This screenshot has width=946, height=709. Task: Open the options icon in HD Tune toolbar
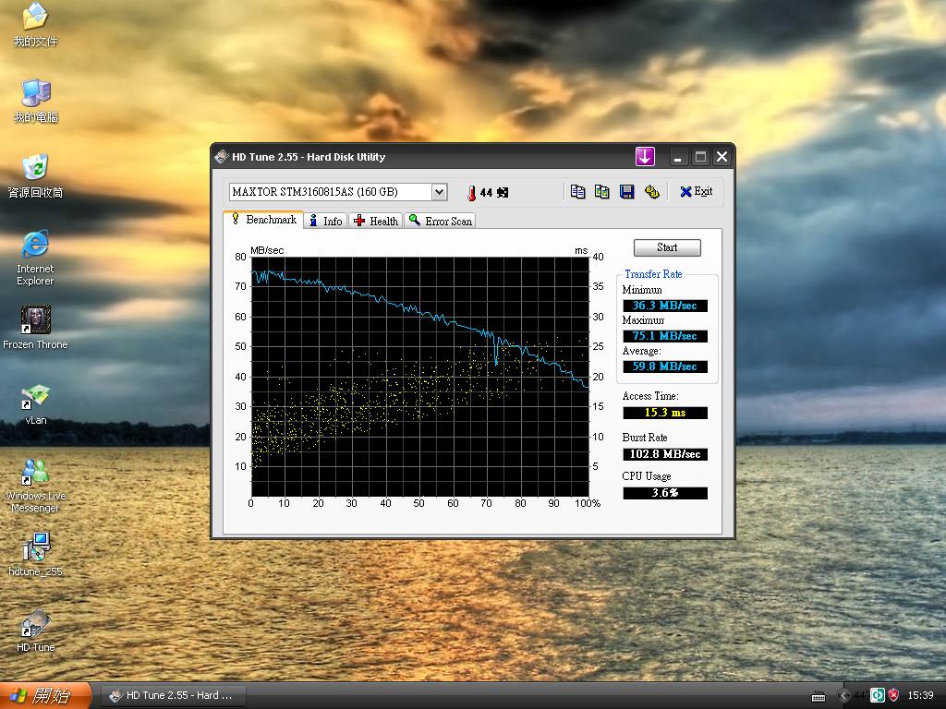(x=651, y=192)
